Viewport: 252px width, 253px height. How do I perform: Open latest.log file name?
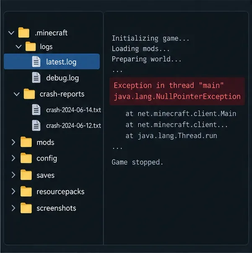pos(61,62)
